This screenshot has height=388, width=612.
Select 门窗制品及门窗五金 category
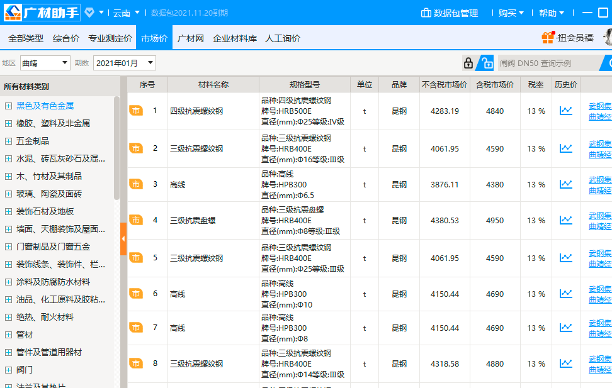53,247
